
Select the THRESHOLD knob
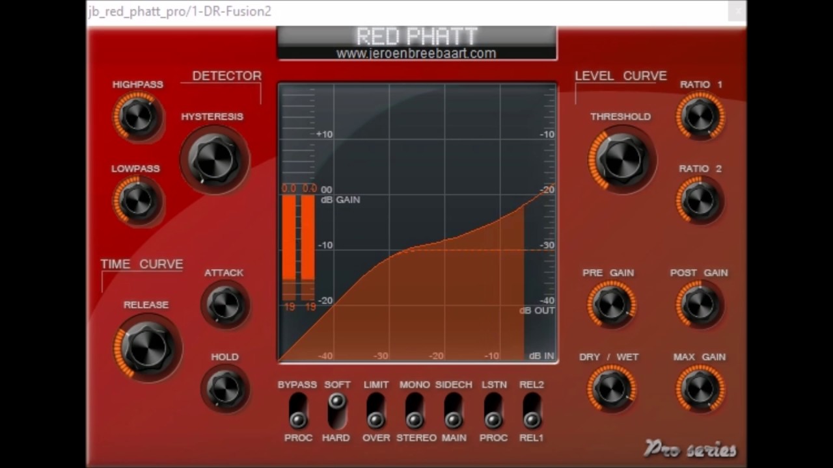(621, 159)
